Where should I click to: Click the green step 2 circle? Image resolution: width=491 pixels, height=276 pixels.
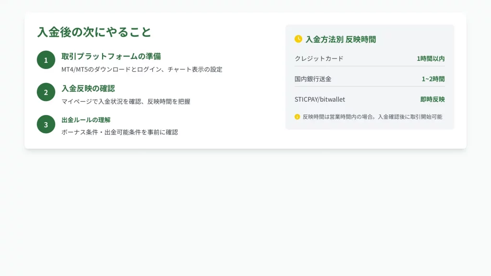coord(46,92)
